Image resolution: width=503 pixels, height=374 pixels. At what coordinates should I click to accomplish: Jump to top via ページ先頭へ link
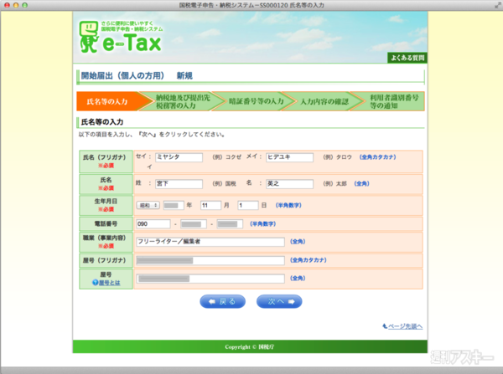point(405,326)
